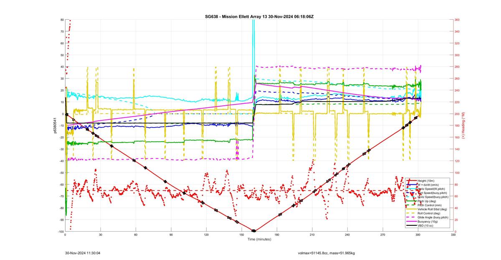Select the 'VBD (10 cc)' legend entry

click(425, 226)
